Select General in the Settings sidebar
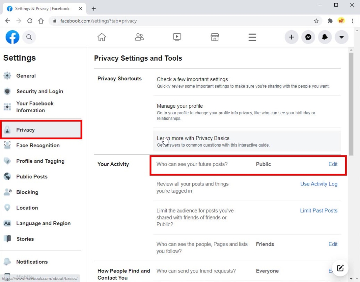 click(x=26, y=76)
